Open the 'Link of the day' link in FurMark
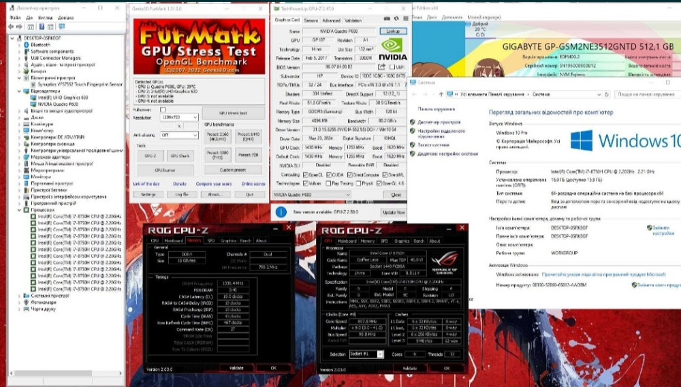 pos(146,183)
